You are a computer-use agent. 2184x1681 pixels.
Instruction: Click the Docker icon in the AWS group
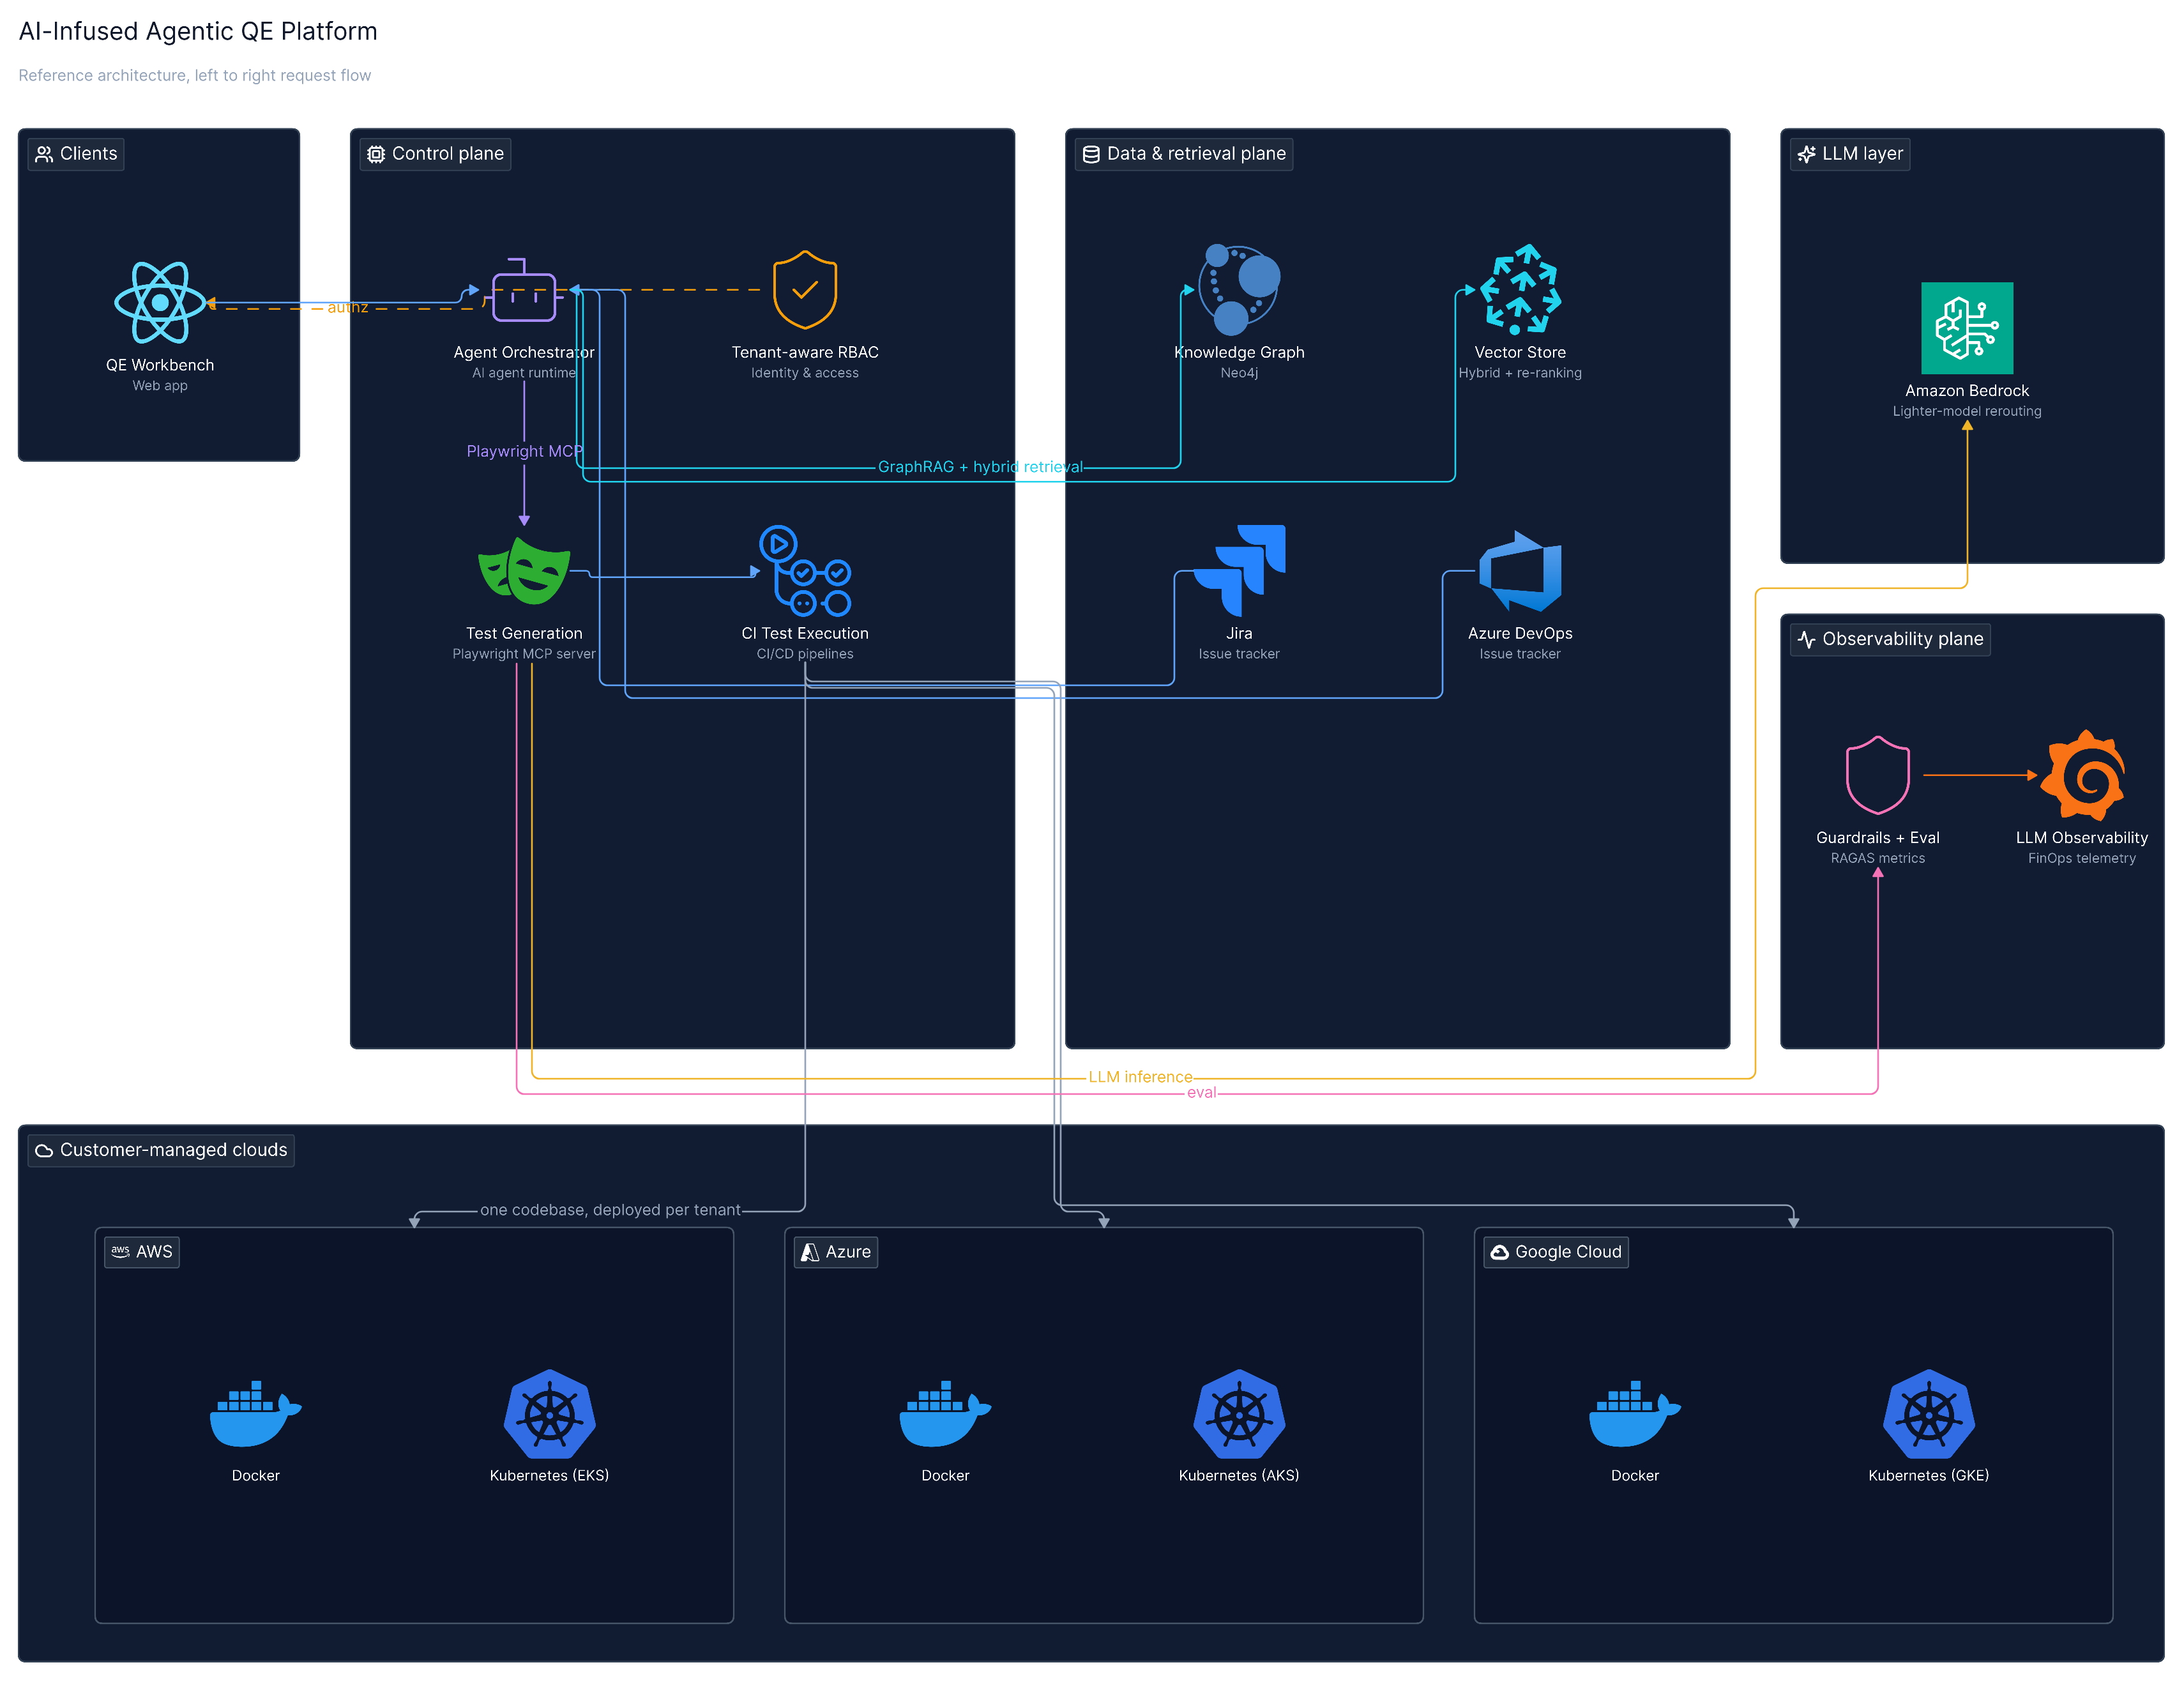click(256, 1413)
